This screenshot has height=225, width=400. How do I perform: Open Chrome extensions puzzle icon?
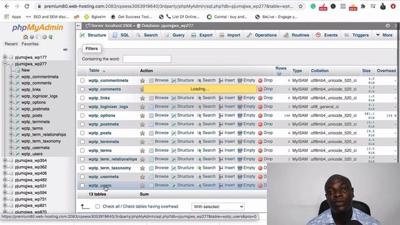pyautogui.click(x=362, y=6)
